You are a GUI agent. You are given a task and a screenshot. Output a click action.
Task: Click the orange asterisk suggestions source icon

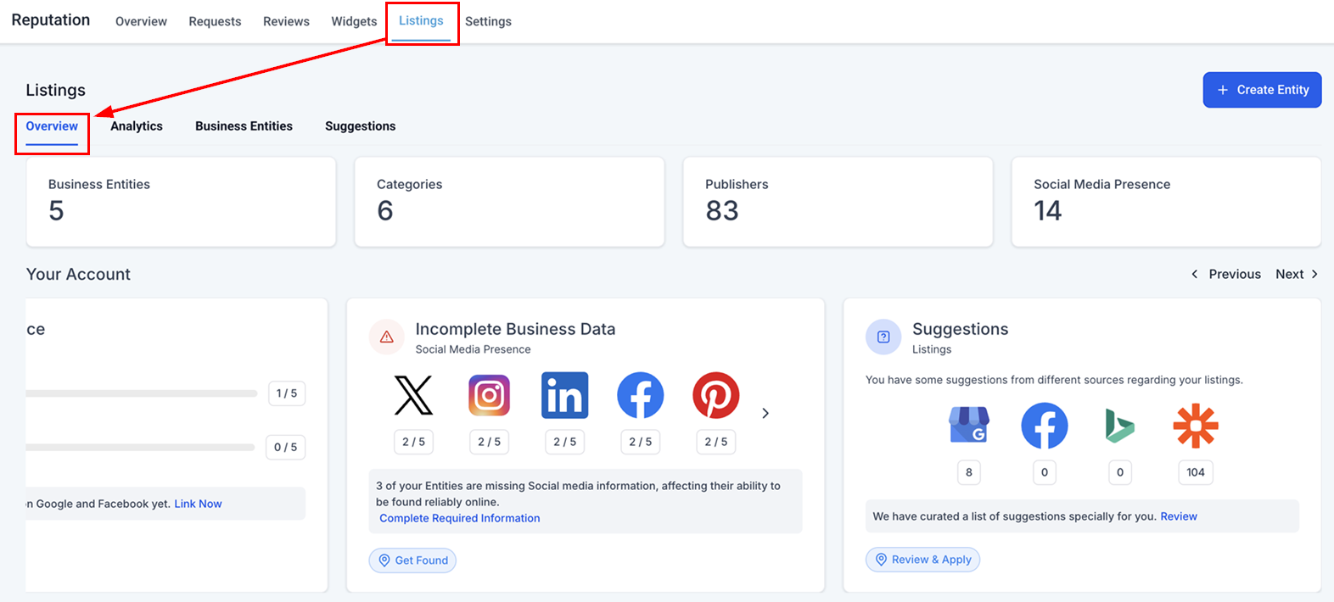click(x=1195, y=426)
